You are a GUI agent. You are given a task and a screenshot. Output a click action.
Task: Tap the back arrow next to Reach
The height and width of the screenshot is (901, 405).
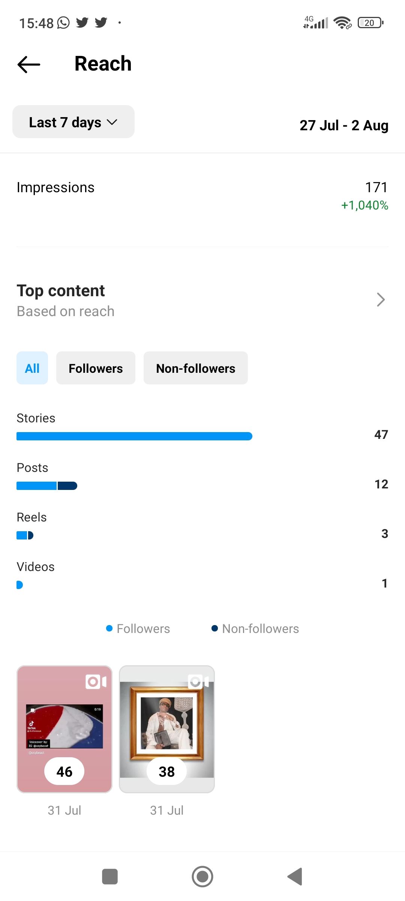coord(28,64)
